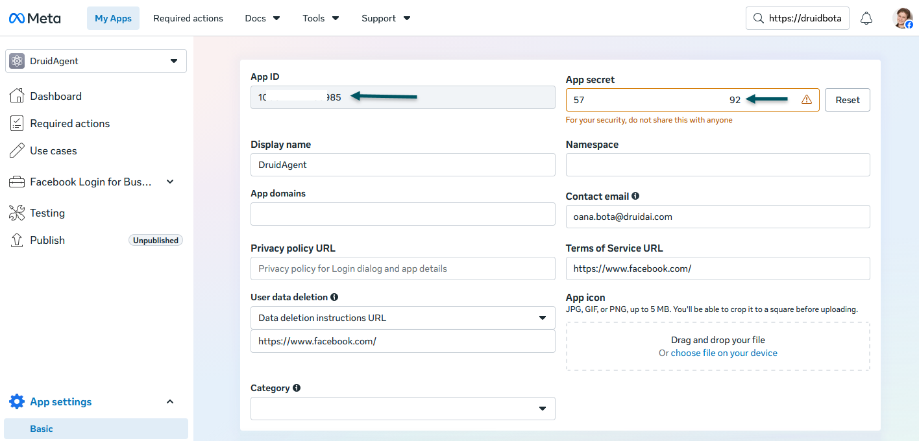919x441 pixels.
Task: Open the user profile avatar
Action: 903,18
